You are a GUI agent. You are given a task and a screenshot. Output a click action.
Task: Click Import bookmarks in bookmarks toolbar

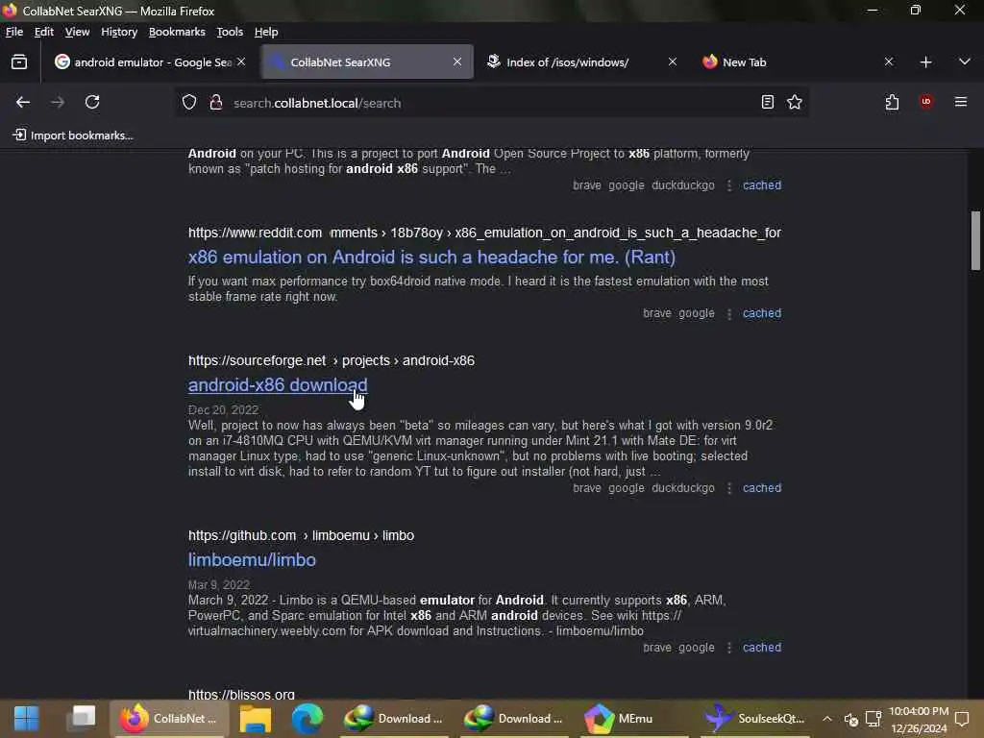(x=73, y=135)
